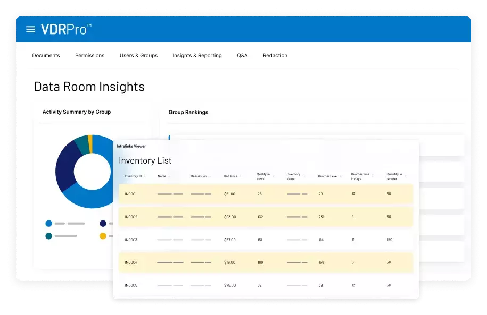This screenshot has width=487, height=315.
Task: Switch to the Permissions tab
Action: (89, 56)
